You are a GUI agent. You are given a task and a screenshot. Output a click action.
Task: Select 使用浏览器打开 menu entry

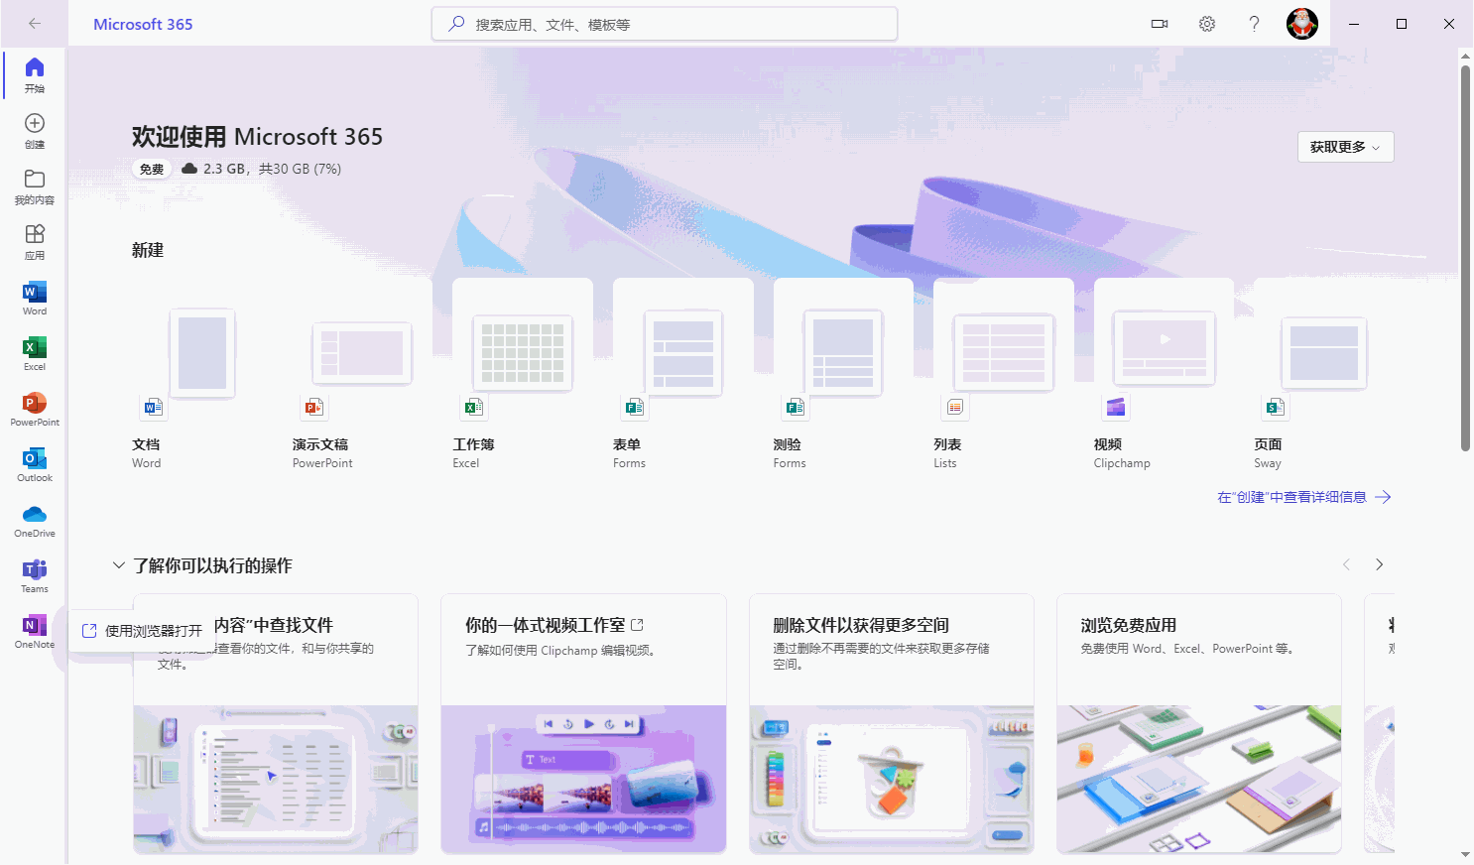click(x=143, y=631)
